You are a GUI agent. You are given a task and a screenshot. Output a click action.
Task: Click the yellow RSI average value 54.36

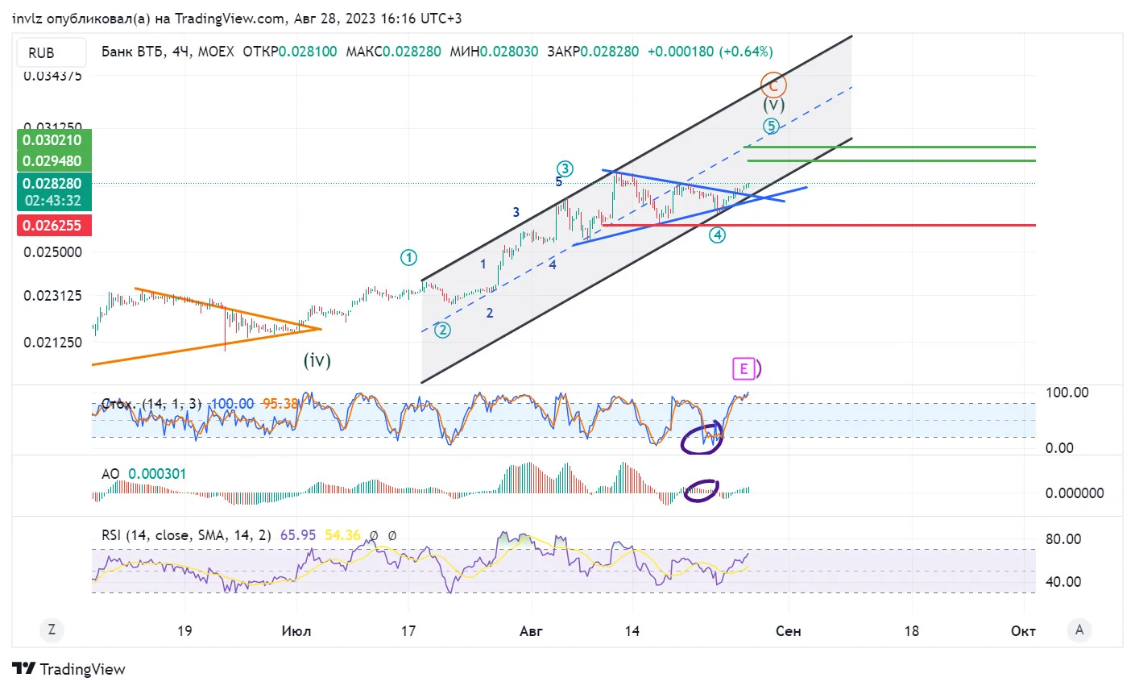(342, 535)
